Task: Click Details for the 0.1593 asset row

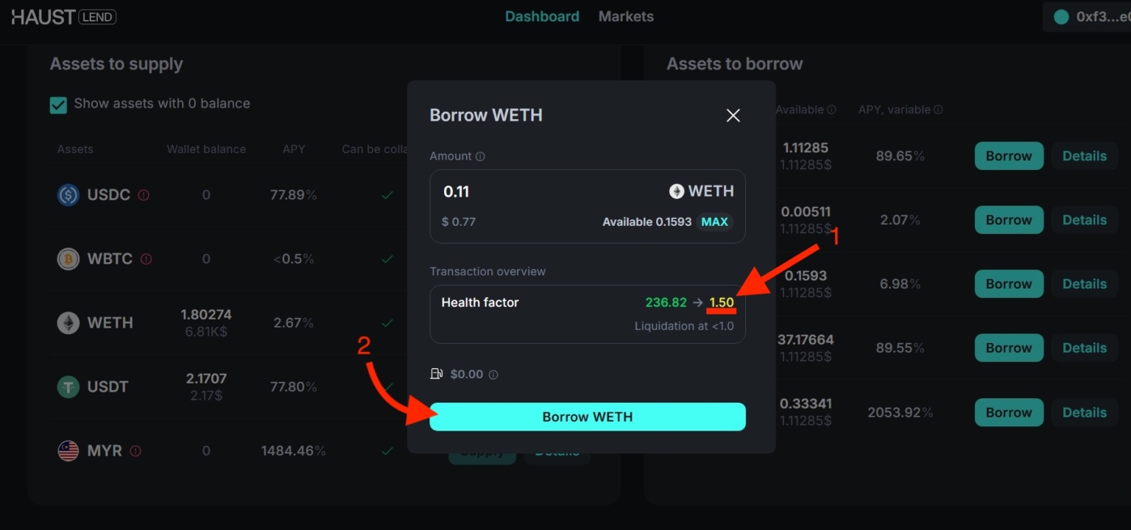Action: click(1084, 283)
